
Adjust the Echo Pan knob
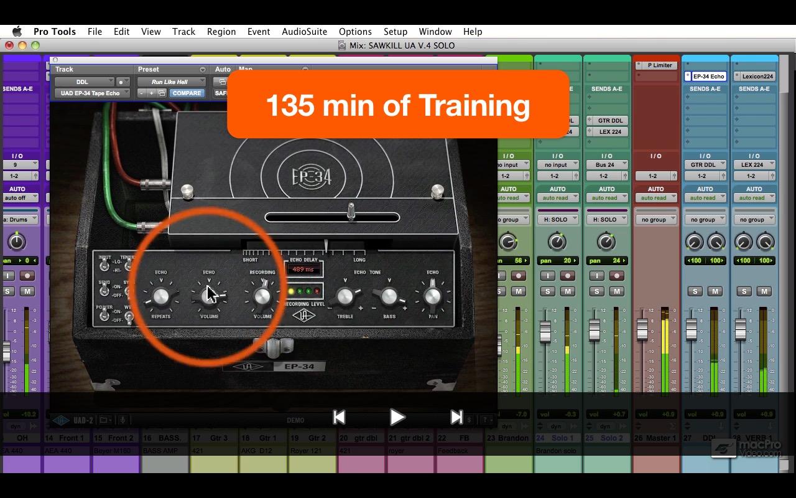pos(432,297)
